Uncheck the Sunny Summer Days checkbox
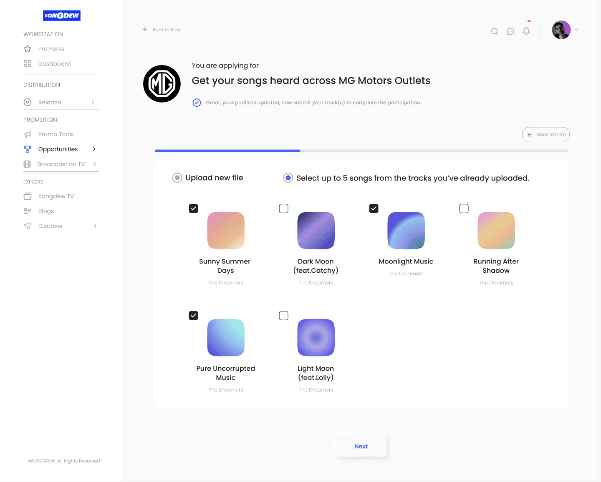Viewport: 601px width, 482px height. click(194, 208)
